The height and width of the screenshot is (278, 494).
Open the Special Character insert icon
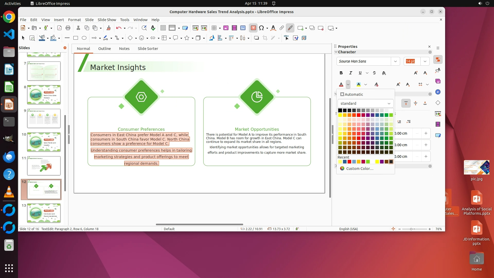click(x=261, y=28)
